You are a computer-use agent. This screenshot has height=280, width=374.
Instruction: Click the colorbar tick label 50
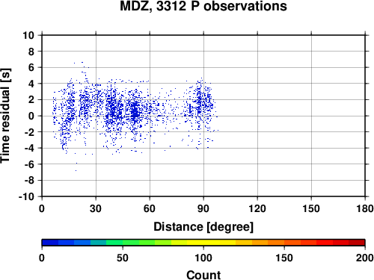coord(123,258)
